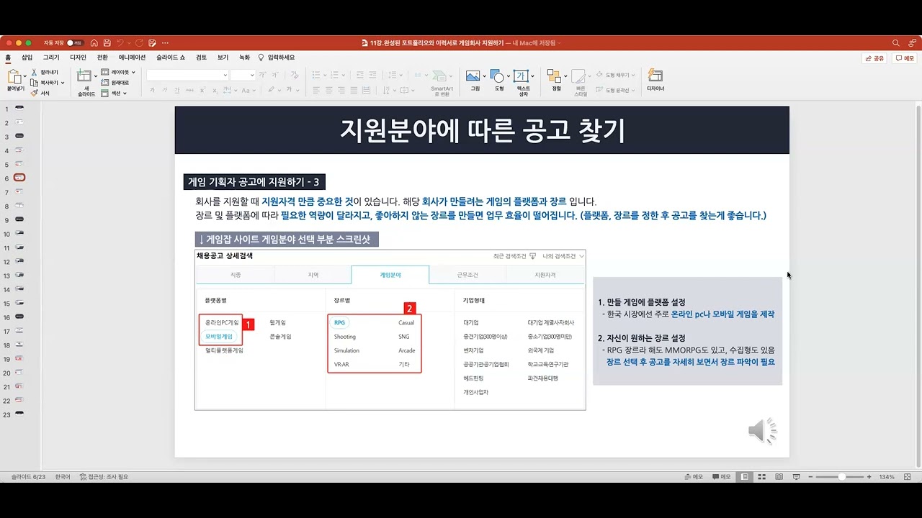The height and width of the screenshot is (518, 922).
Task: Open the 홈 ribbon tab
Action: 8,58
